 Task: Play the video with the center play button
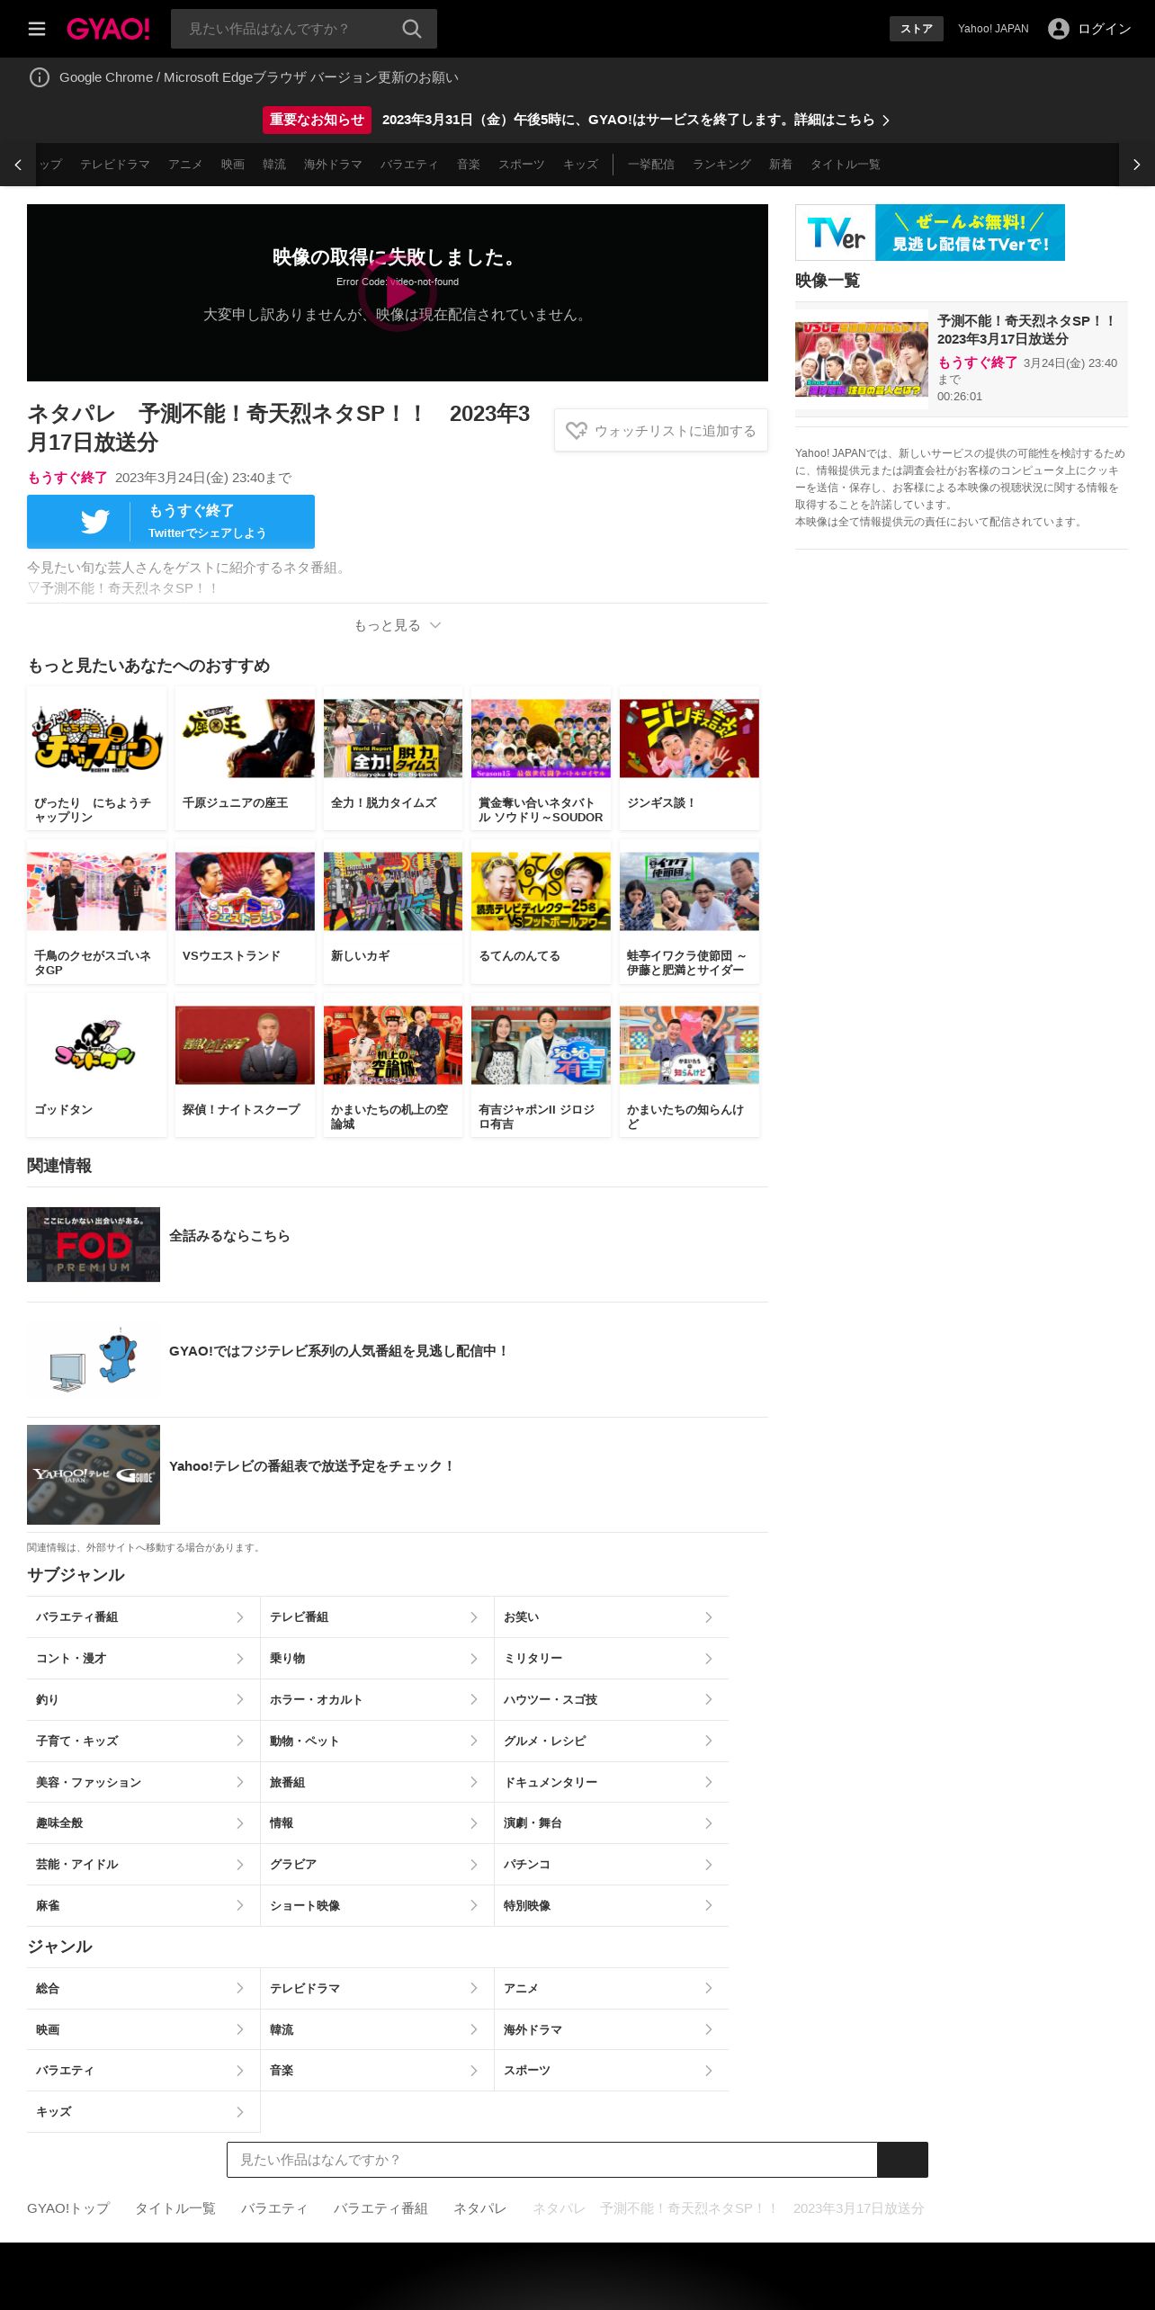click(398, 292)
